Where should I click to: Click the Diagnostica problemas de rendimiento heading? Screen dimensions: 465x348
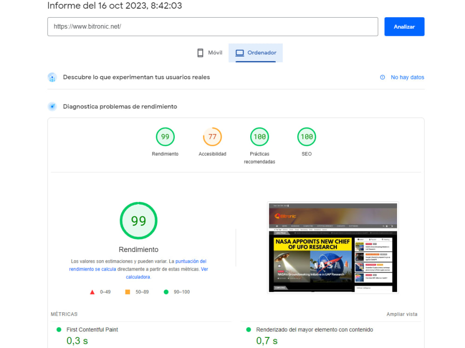[x=120, y=107]
